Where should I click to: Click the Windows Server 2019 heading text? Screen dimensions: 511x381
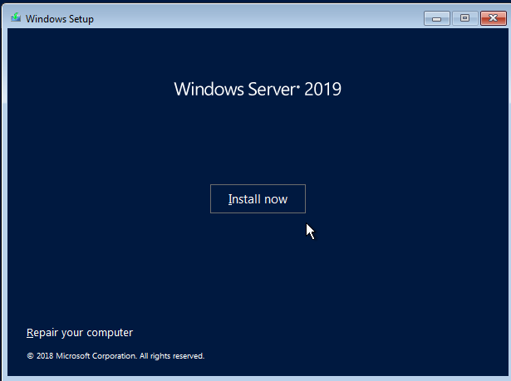point(258,89)
